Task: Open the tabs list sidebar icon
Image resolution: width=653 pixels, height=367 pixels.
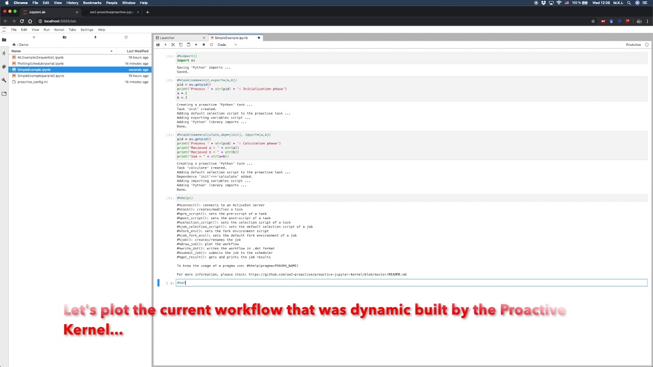Action: (x=4, y=94)
